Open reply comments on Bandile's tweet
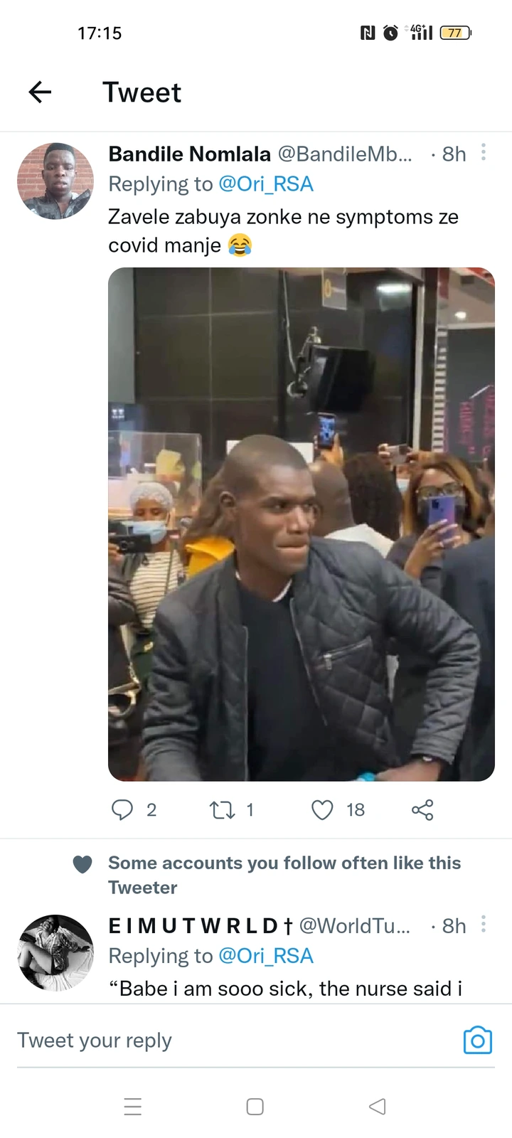 point(122,809)
